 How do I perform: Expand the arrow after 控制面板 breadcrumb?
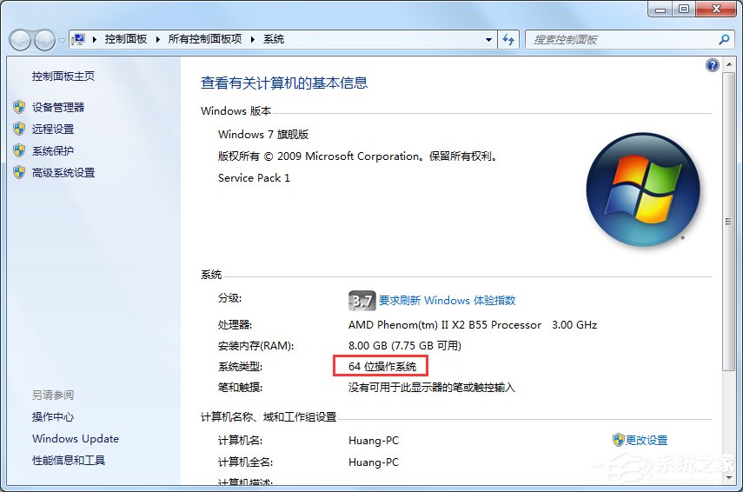[158, 39]
